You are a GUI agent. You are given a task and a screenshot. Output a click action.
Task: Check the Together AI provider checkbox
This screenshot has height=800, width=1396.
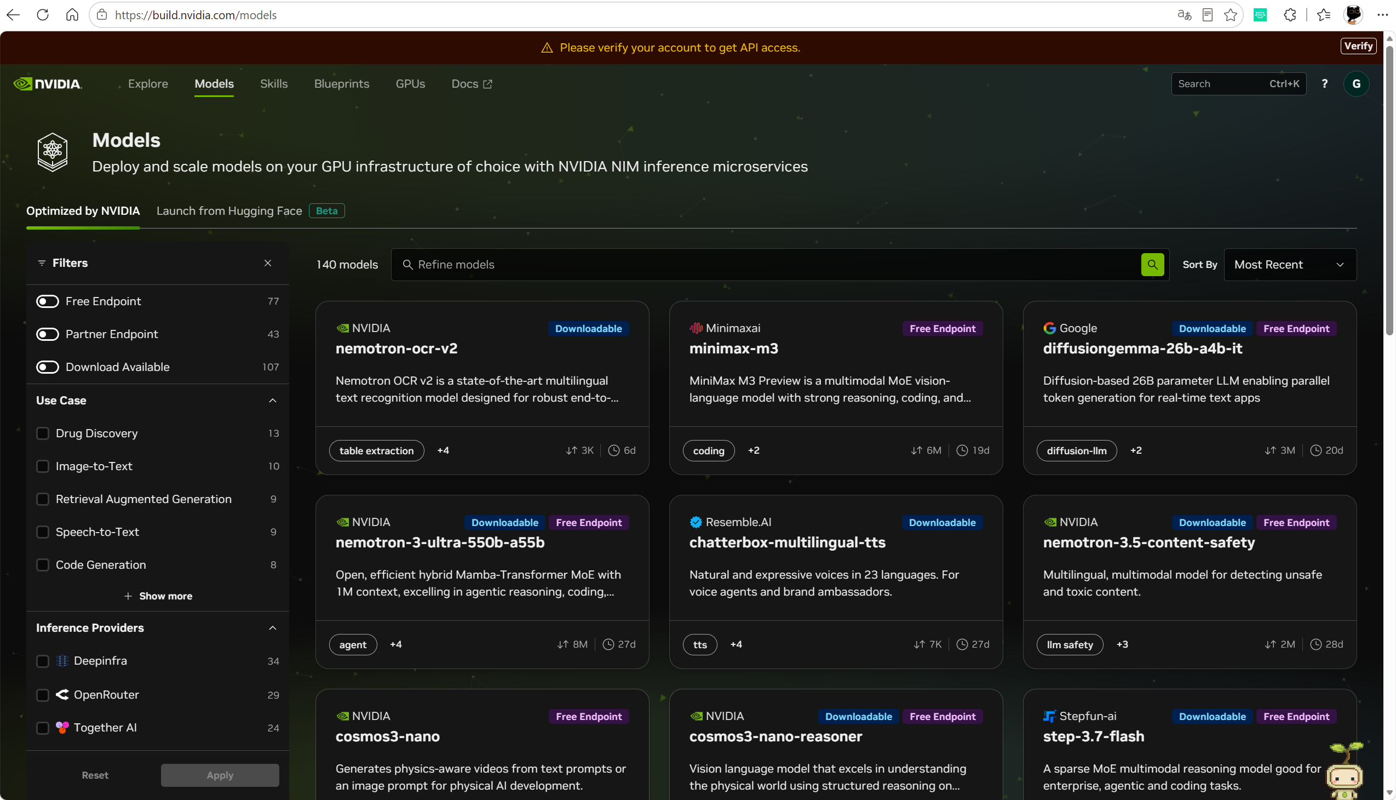(x=42, y=728)
